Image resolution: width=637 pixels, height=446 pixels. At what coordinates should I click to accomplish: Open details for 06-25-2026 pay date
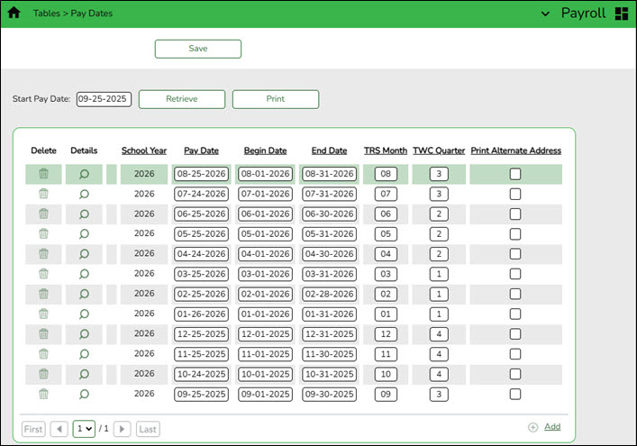84,214
